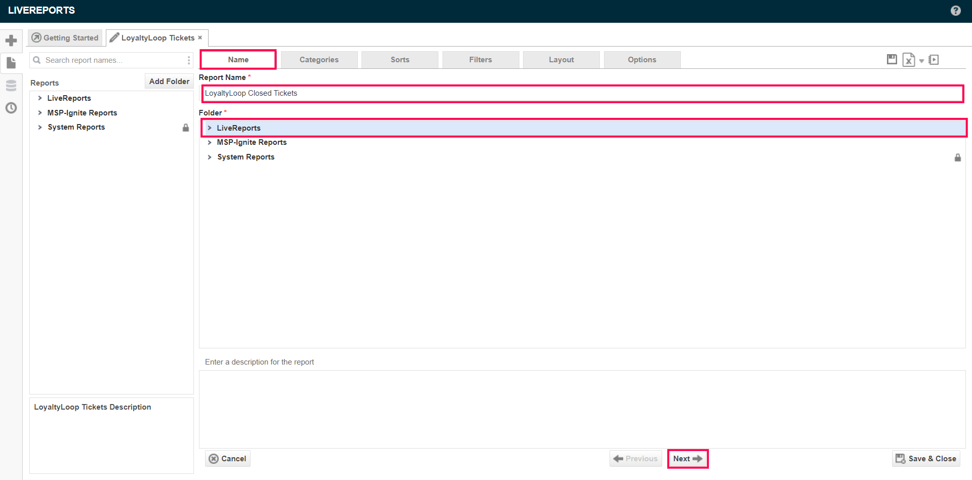Expand System Reports in the sidebar tree

(40, 127)
